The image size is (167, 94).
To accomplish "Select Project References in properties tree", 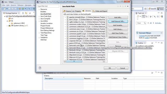I will [x=47, y=28].
